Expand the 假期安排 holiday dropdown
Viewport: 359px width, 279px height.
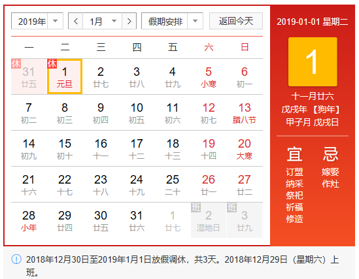coord(172,22)
